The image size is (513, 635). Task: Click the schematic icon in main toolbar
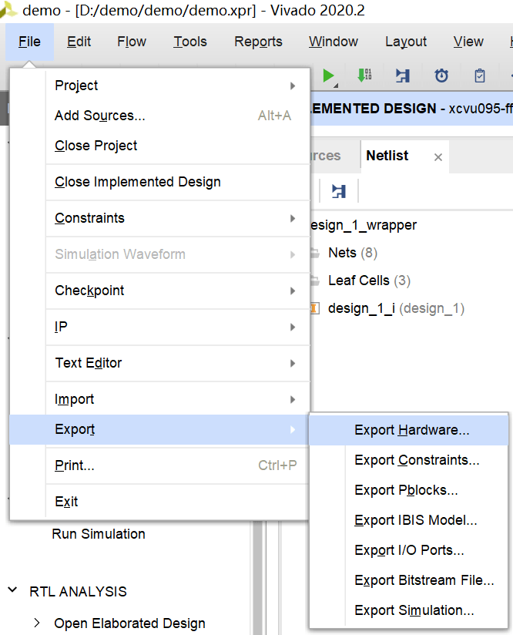tap(403, 76)
